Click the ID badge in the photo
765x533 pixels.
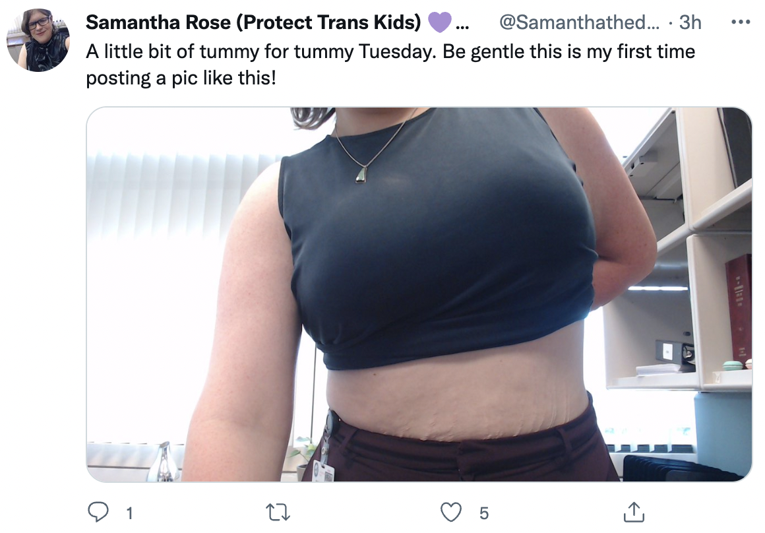pyautogui.click(x=323, y=470)
